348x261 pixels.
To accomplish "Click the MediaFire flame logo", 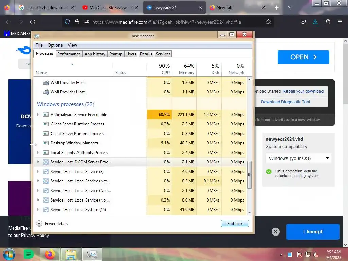I will (x=23, y=50).
